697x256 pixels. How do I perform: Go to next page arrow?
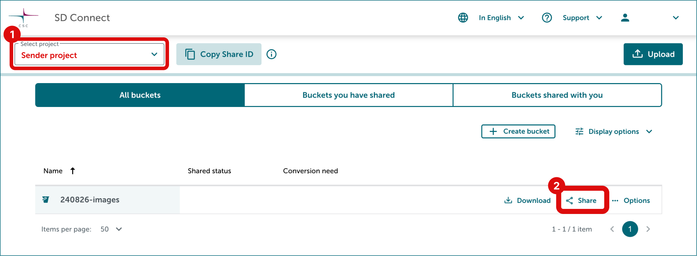648,229
